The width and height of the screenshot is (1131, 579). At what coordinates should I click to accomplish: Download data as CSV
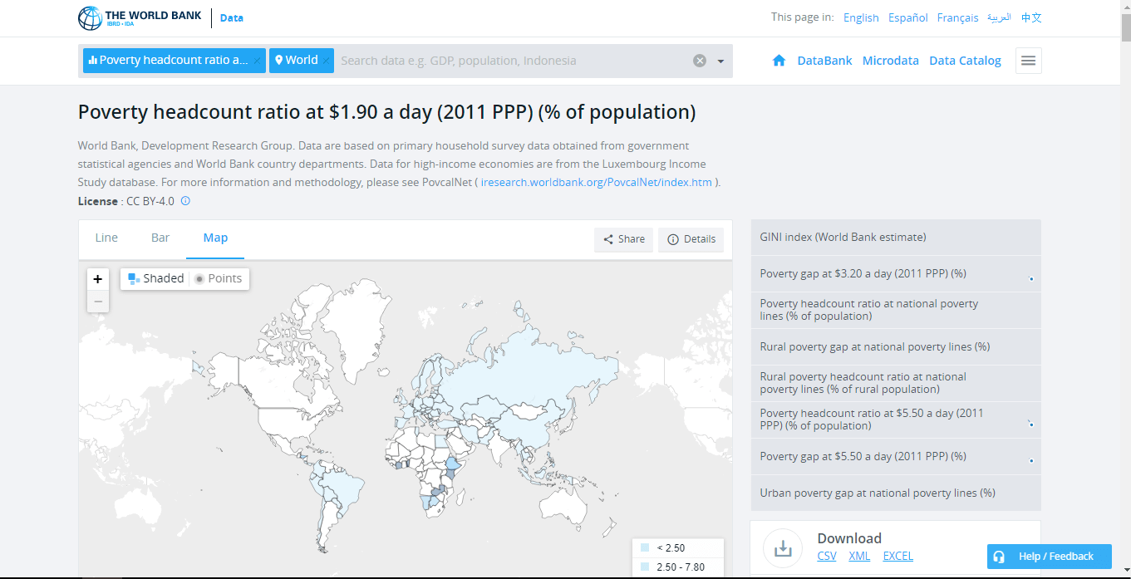(827, 556)
